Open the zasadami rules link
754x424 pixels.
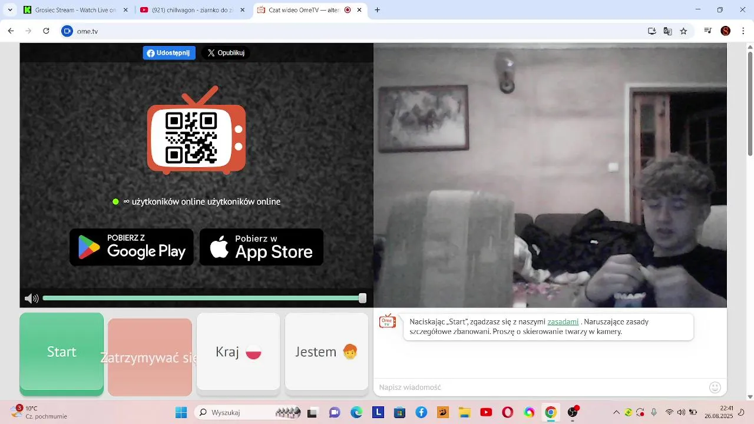pos(563,322)
